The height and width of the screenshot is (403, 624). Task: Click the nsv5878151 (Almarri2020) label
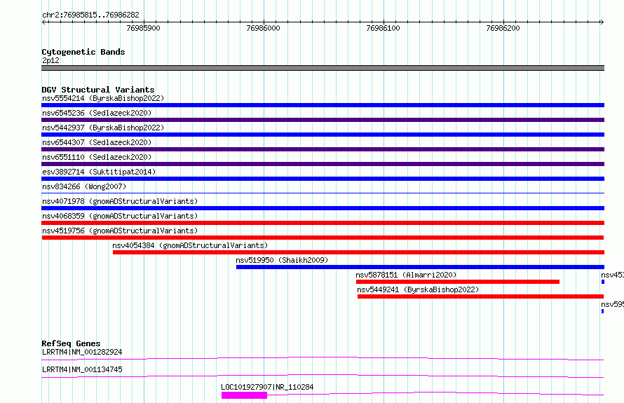pyautogui.click(x=406, y=275)
